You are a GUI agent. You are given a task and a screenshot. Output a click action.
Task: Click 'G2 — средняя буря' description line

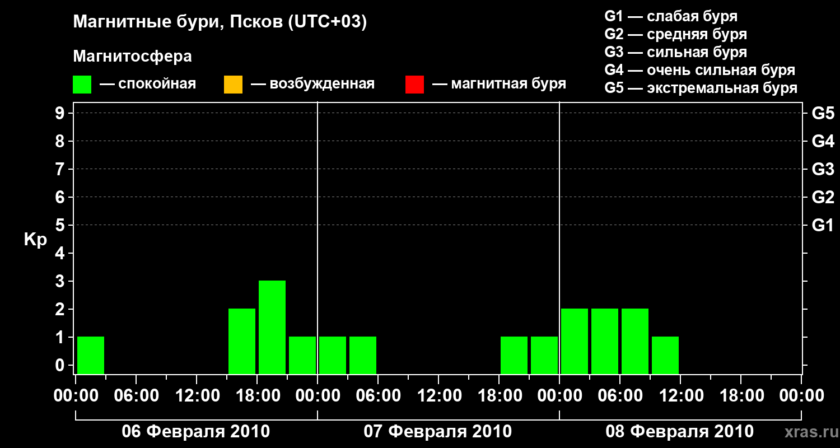(675, 34)
